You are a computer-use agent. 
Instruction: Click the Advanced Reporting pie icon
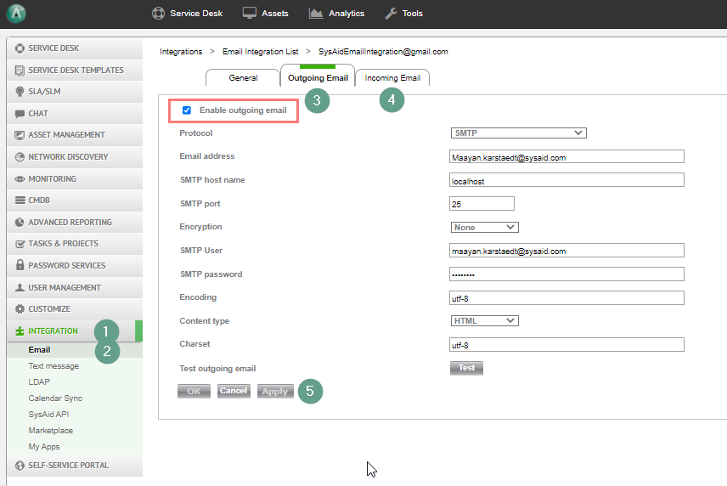(20, 222)
